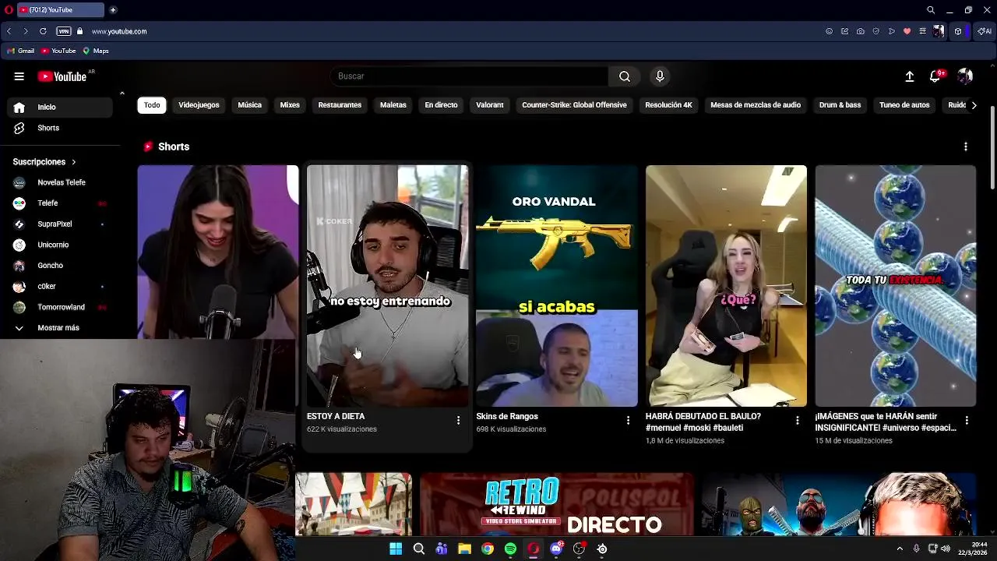Open Google Chrome from taskbar
This screenshot has width=997, height=561.
(x=488, y=549)
